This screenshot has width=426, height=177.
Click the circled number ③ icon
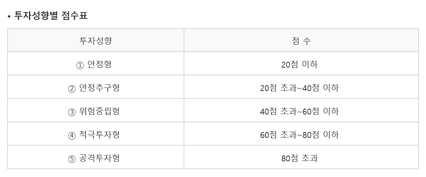point(72,112)
